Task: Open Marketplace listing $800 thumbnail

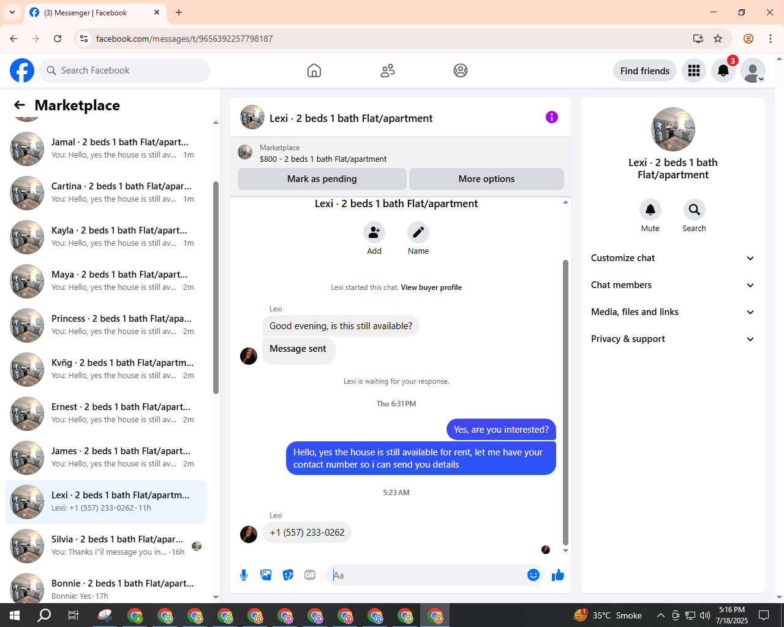Action: [x=245, y=152]
